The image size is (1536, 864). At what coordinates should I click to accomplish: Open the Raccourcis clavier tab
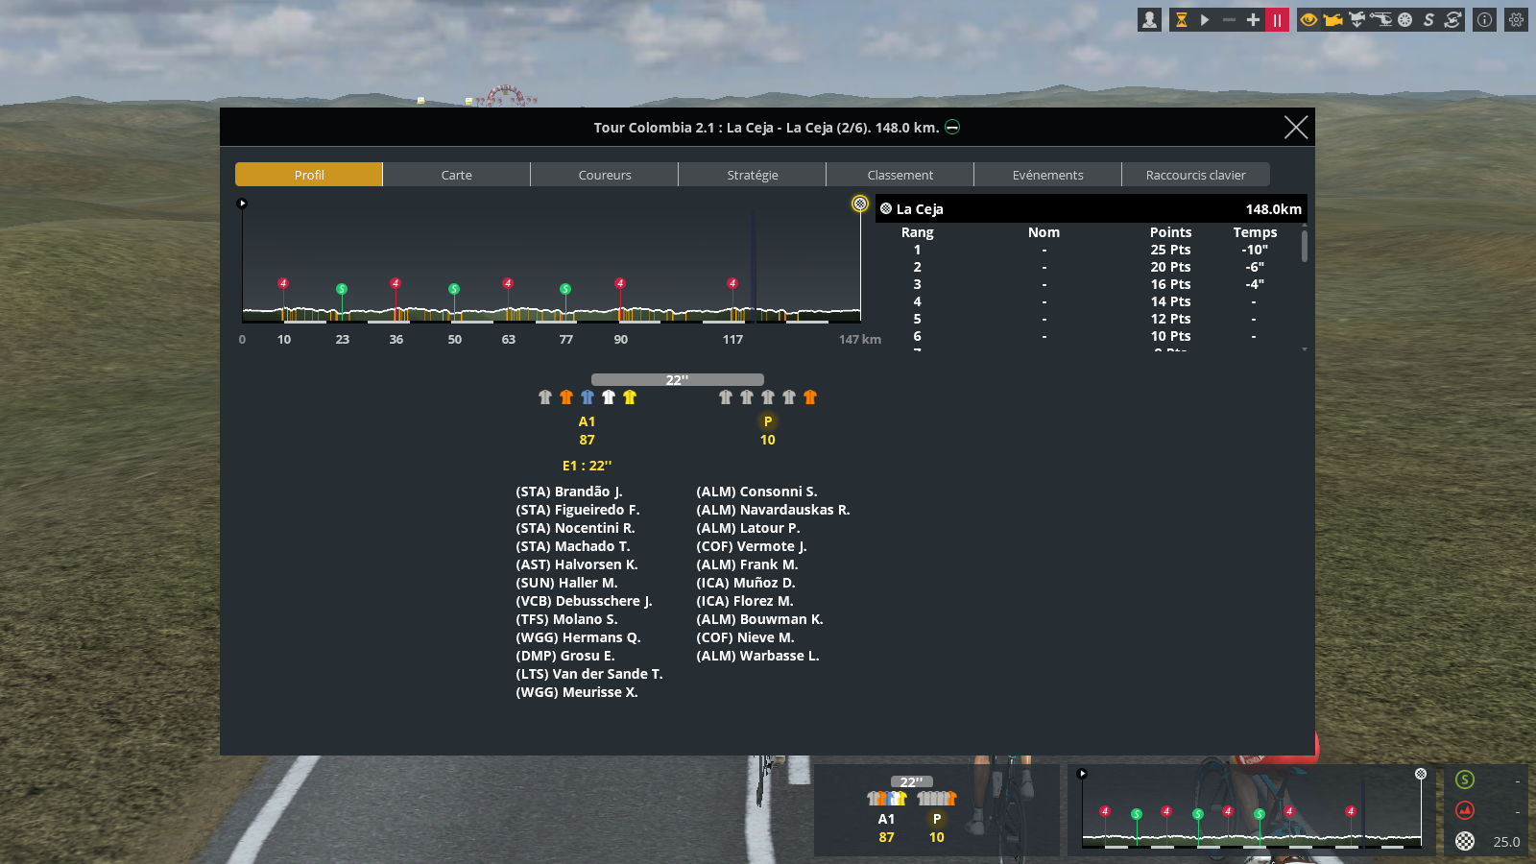(1196, 175)
